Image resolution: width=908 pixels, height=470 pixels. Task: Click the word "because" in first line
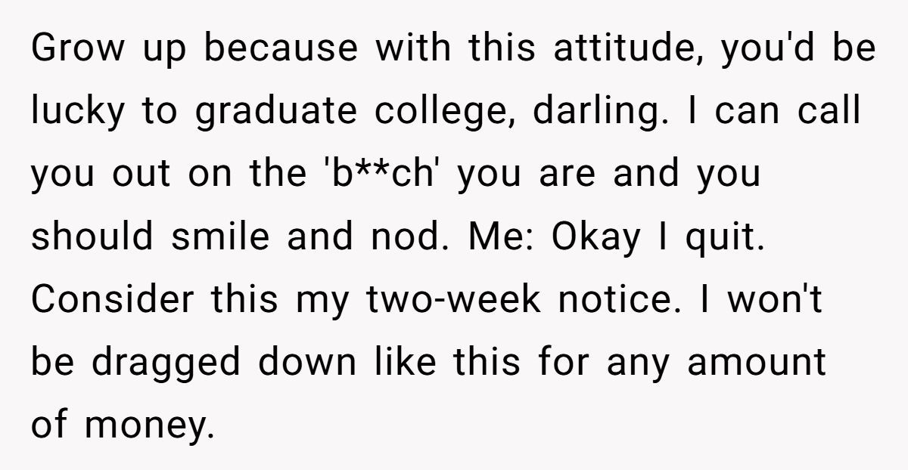(x=278, y=49)
